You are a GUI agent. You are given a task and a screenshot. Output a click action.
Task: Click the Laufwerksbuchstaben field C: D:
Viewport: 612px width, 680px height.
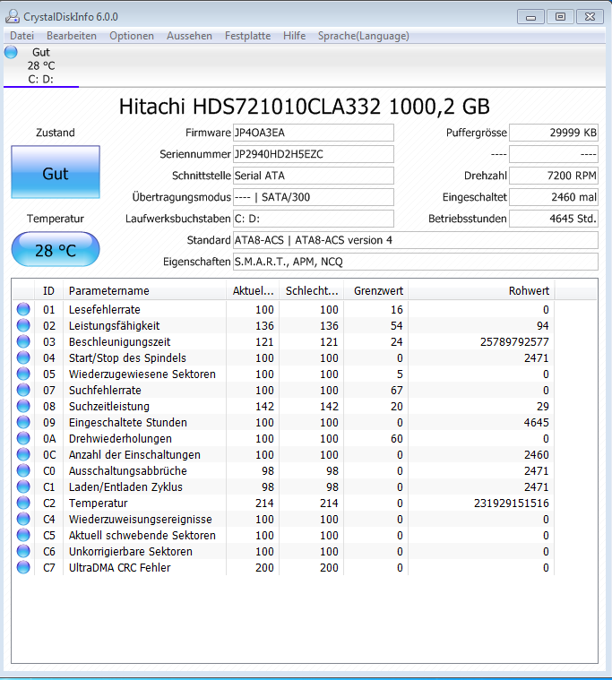[313, 219]
